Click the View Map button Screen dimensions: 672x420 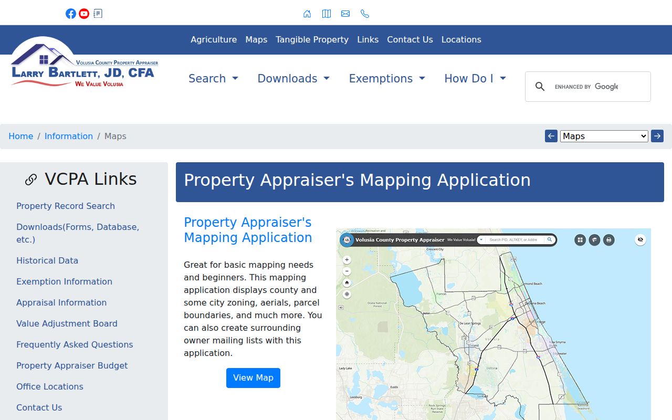point(253,378)
